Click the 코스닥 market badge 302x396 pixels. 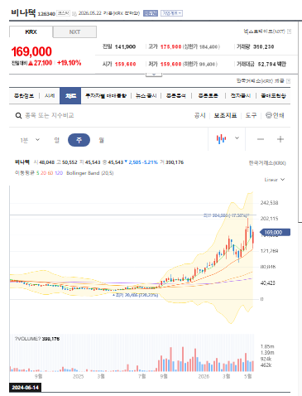tap(64, 13)
